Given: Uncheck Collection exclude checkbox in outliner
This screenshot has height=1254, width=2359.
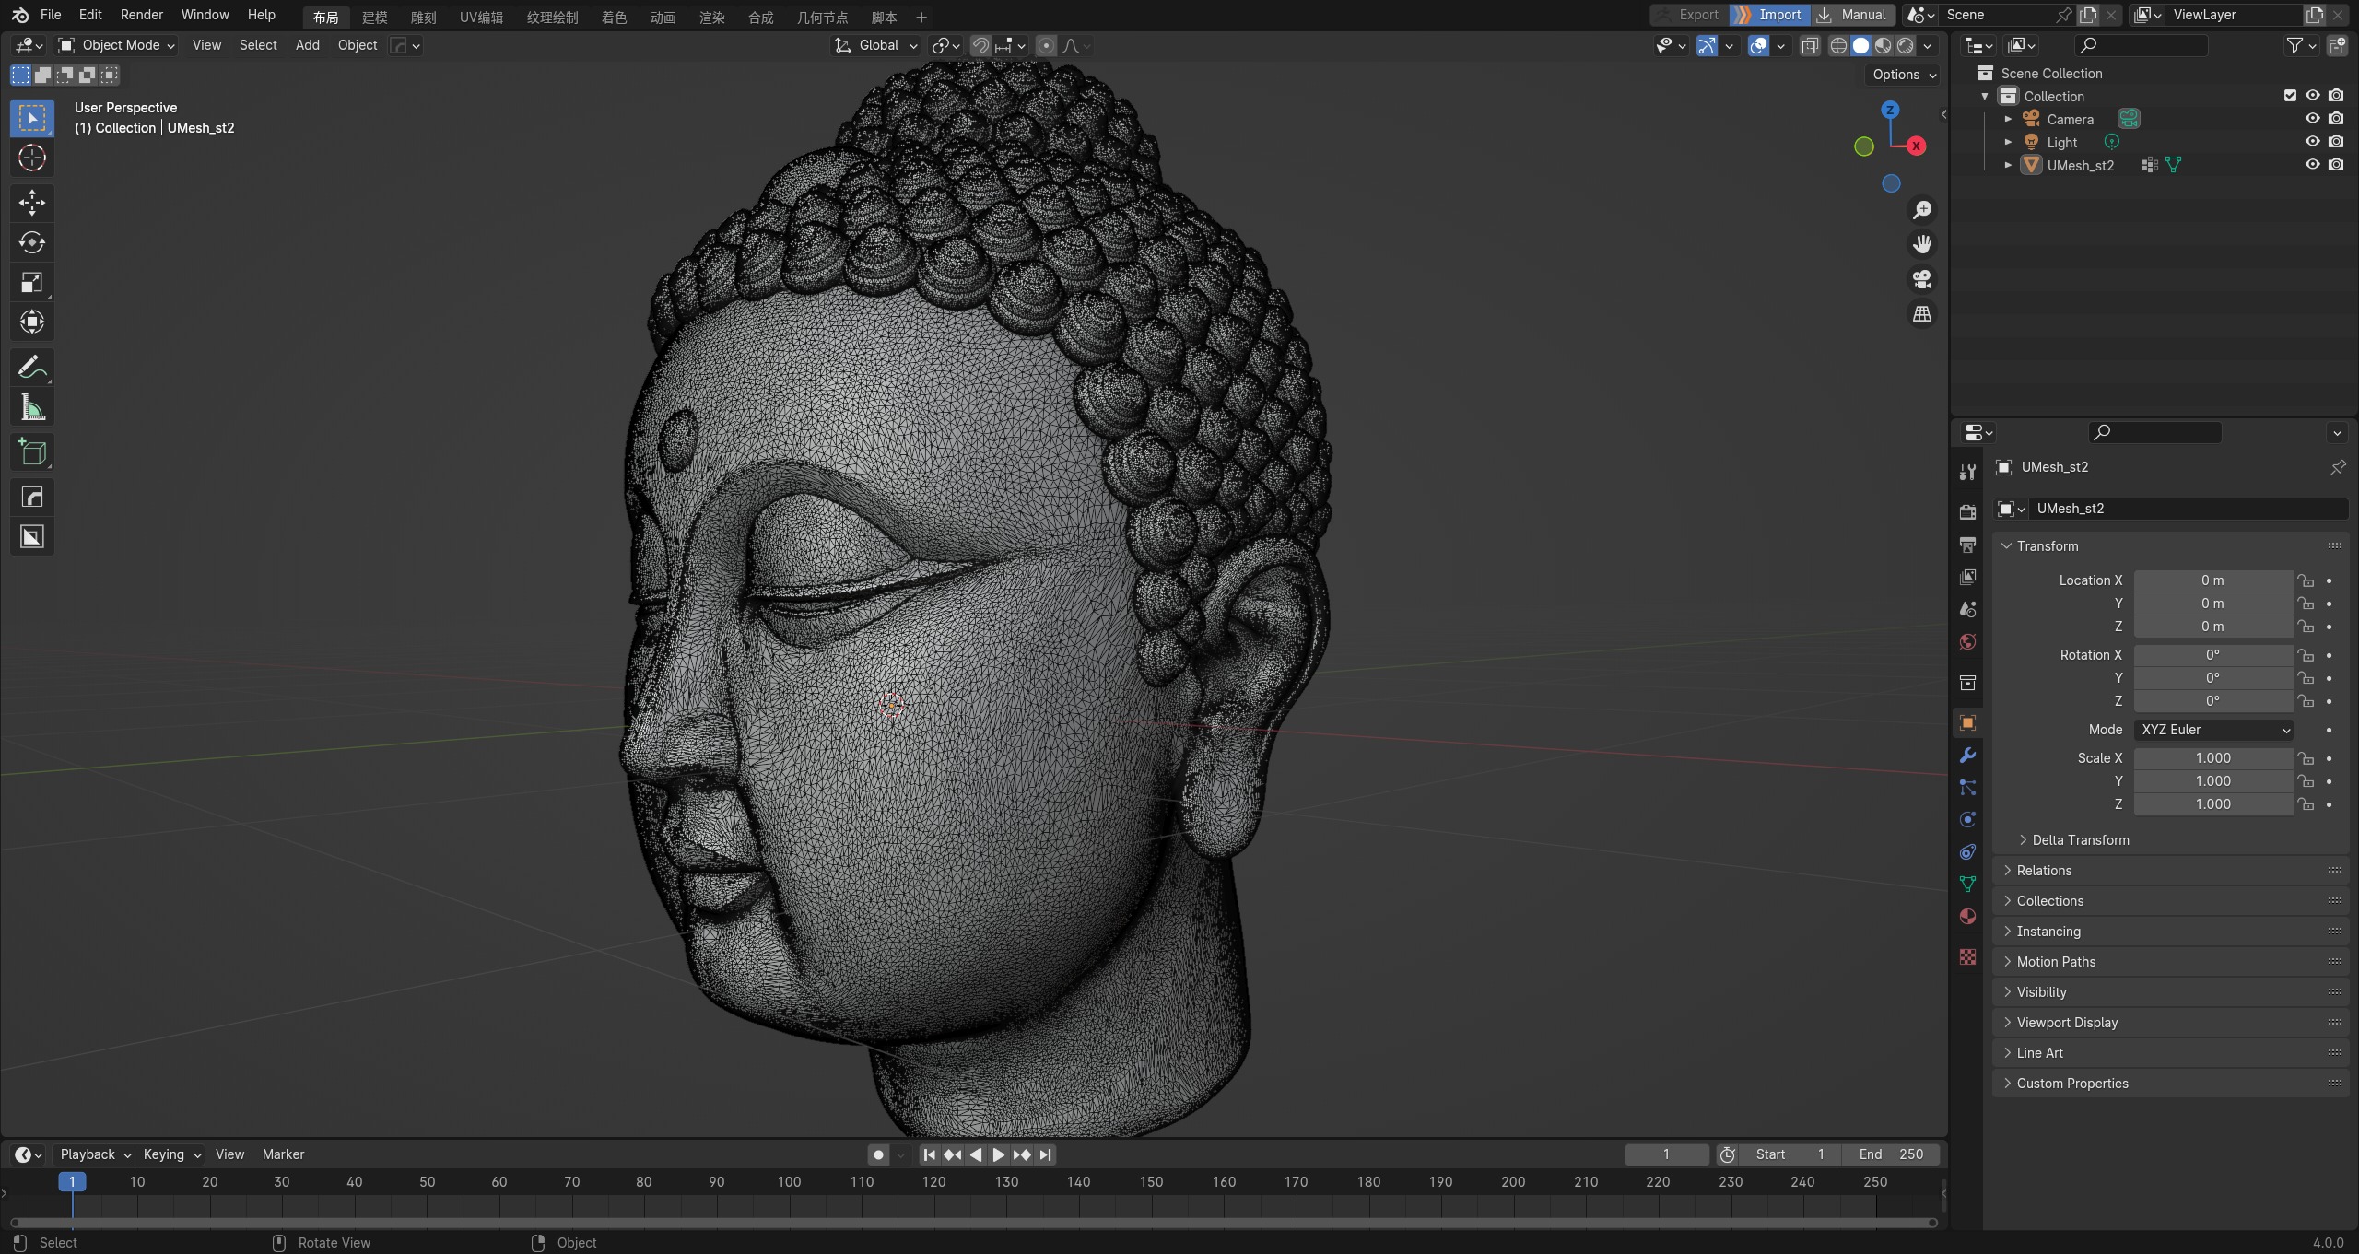Looking at the screenshot, I should click(x=2290, y=96).
